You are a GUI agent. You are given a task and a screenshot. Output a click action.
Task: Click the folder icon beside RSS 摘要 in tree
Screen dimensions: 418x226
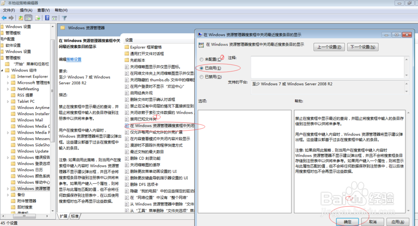tap(13, 95)
